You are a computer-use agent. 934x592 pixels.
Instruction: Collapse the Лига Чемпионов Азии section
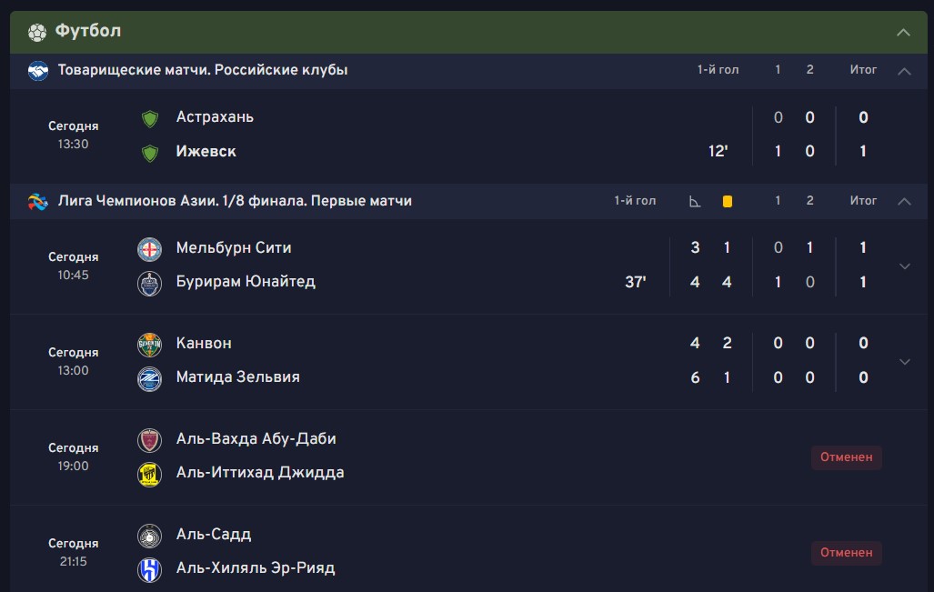pos(904,201)
